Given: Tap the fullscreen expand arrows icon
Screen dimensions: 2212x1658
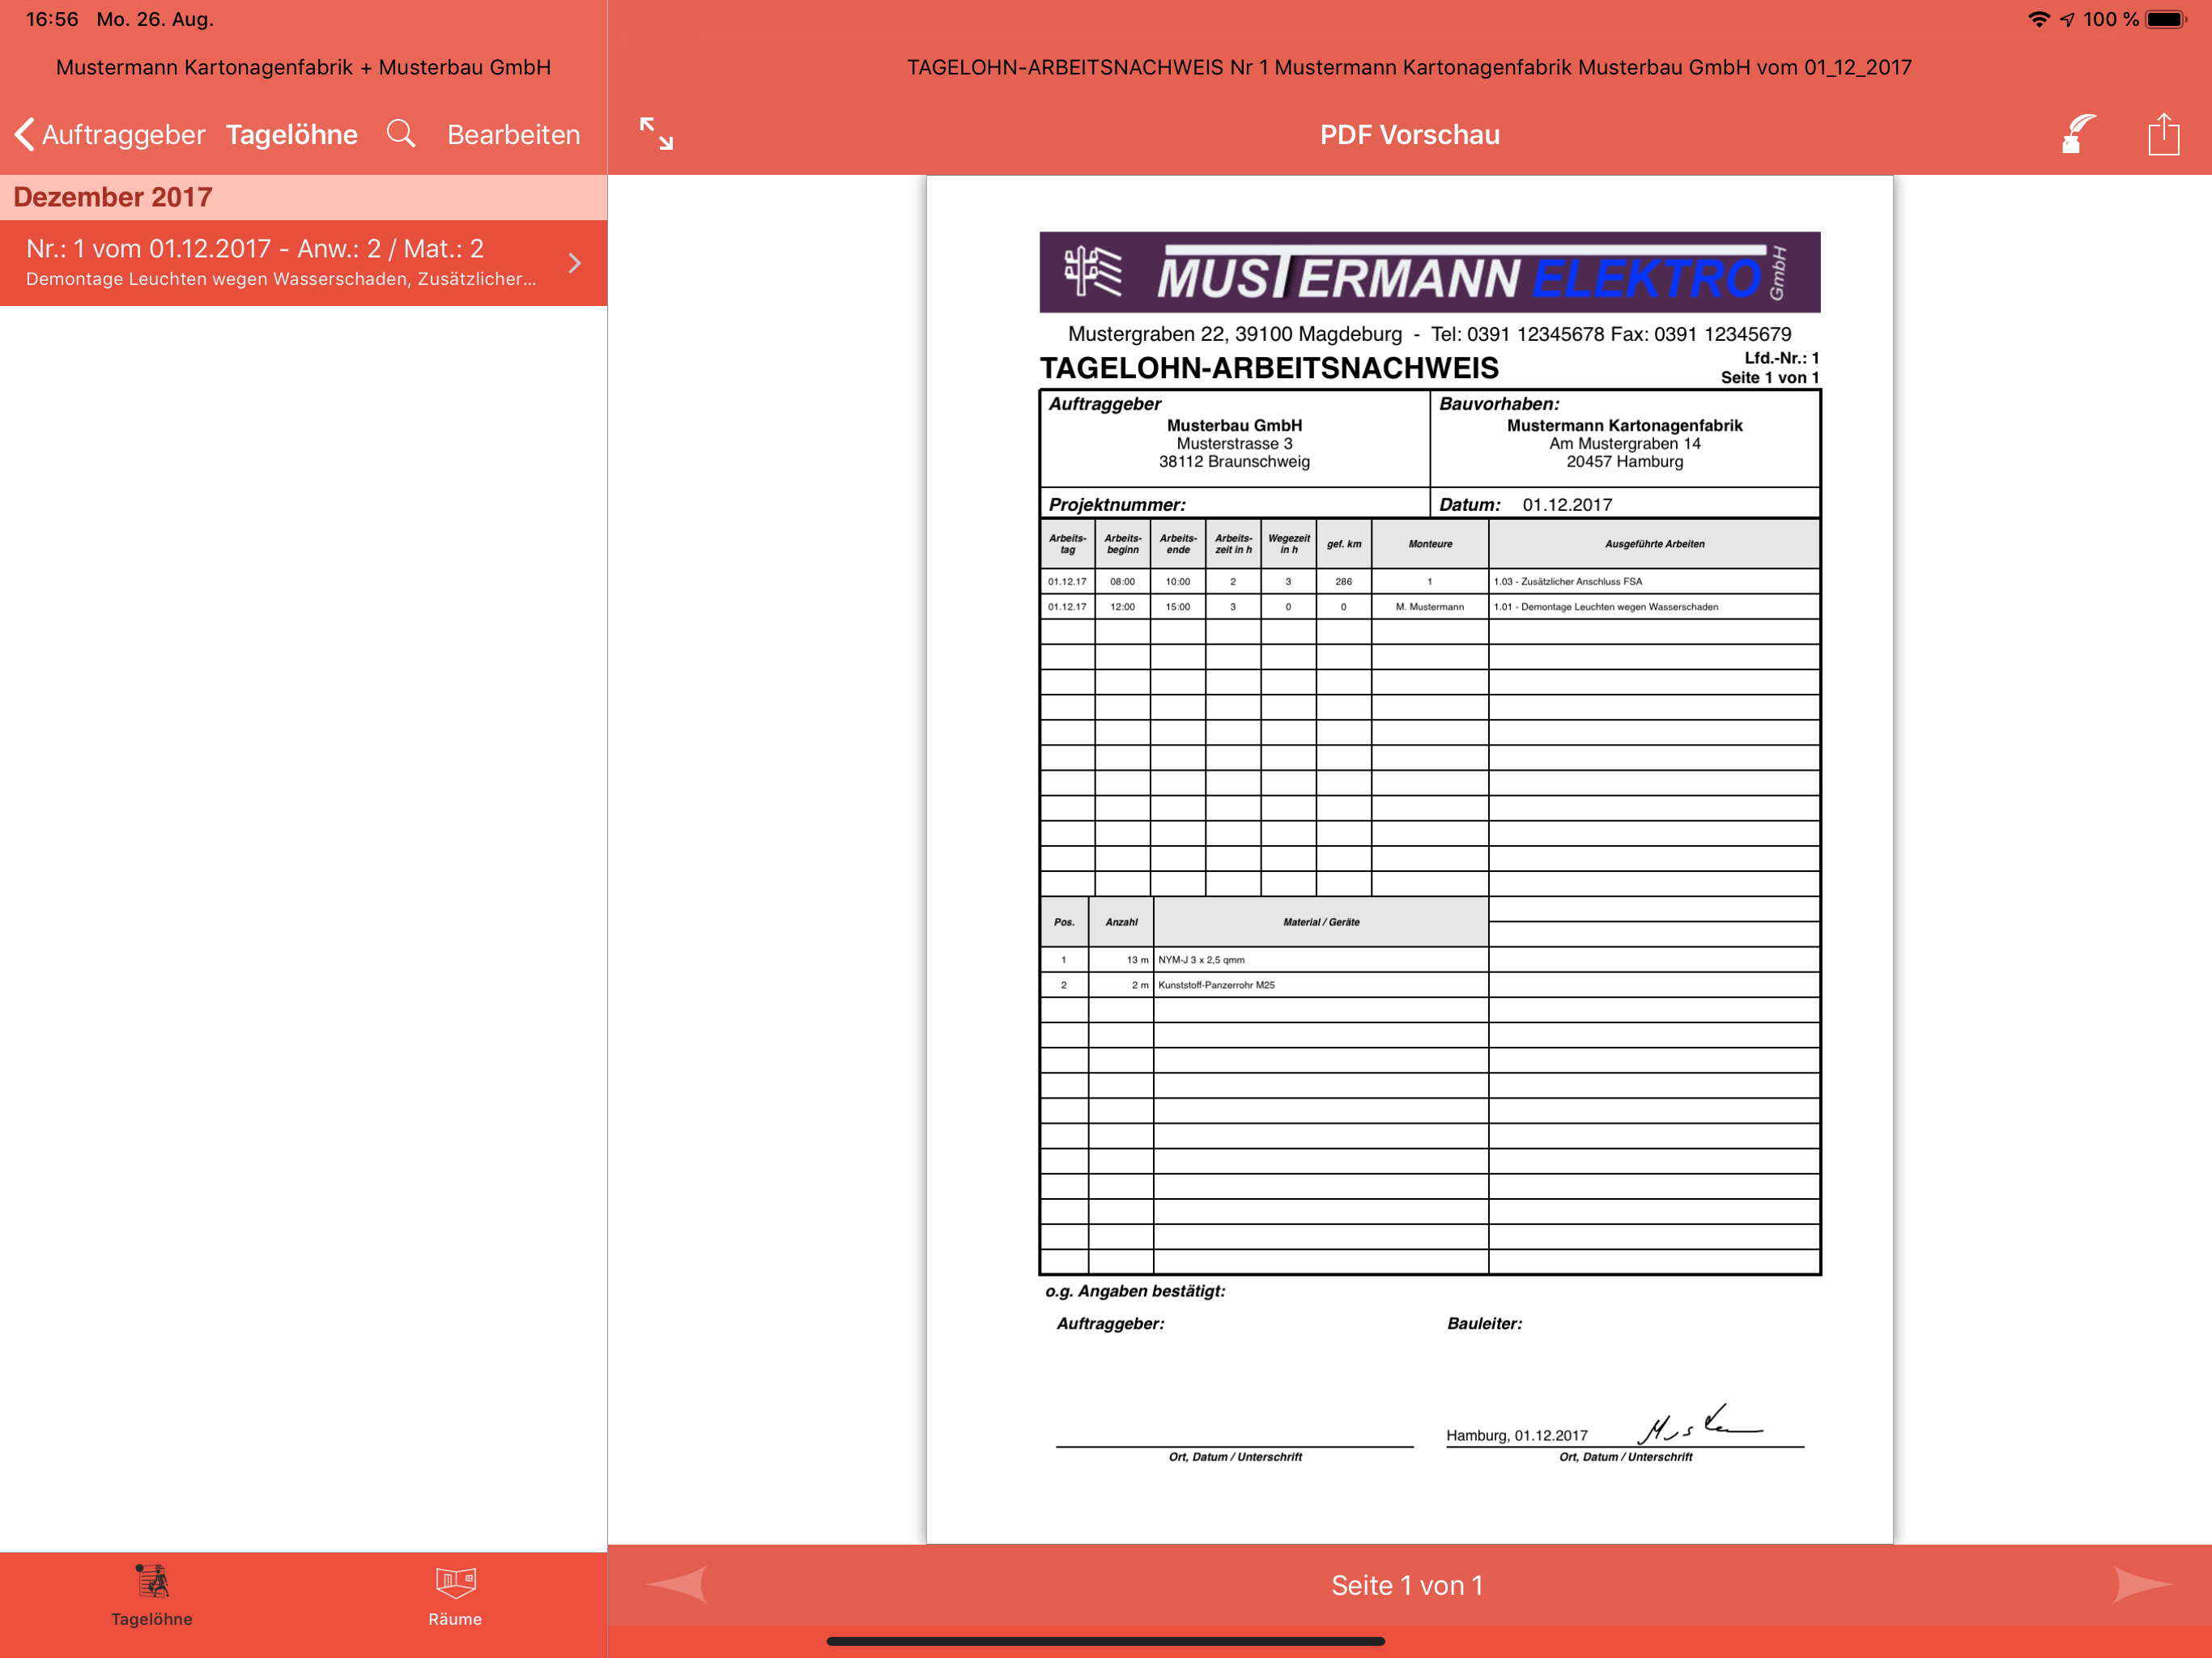Looking at the screenshot, I should (656, 134).
